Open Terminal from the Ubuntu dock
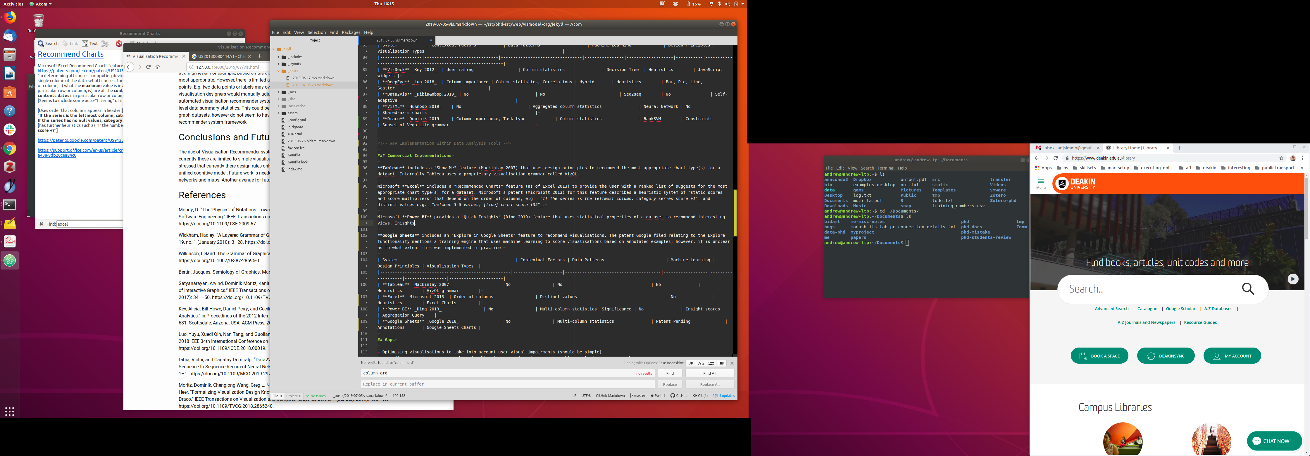The width and height of the screenshot is (1310, 456). [10, 205]
